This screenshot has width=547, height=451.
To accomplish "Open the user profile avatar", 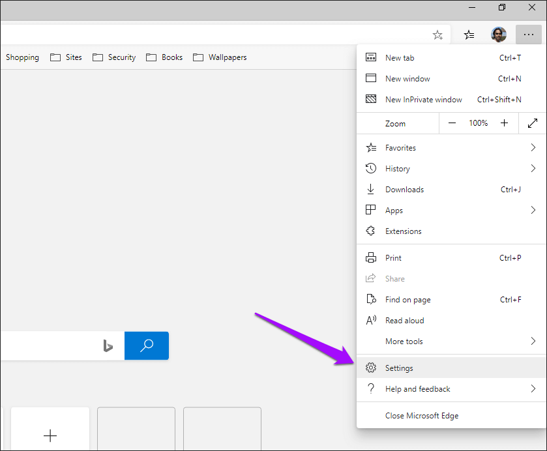I will click(499, 35).
